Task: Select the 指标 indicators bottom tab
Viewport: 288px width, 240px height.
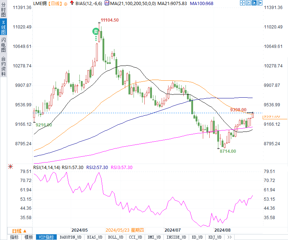Action: (x=14, y=237)
